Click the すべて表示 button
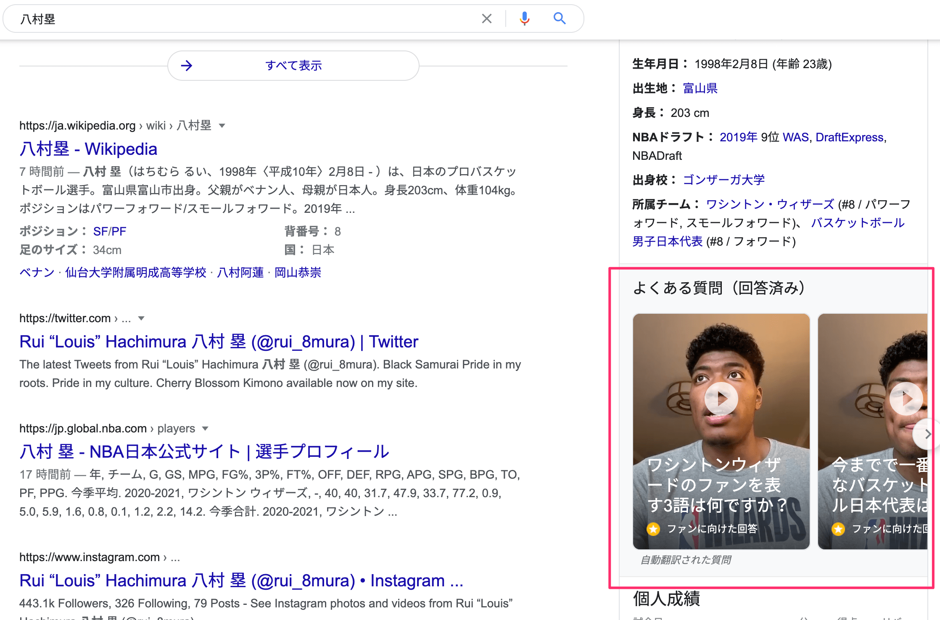 click(x=293, y=66)
